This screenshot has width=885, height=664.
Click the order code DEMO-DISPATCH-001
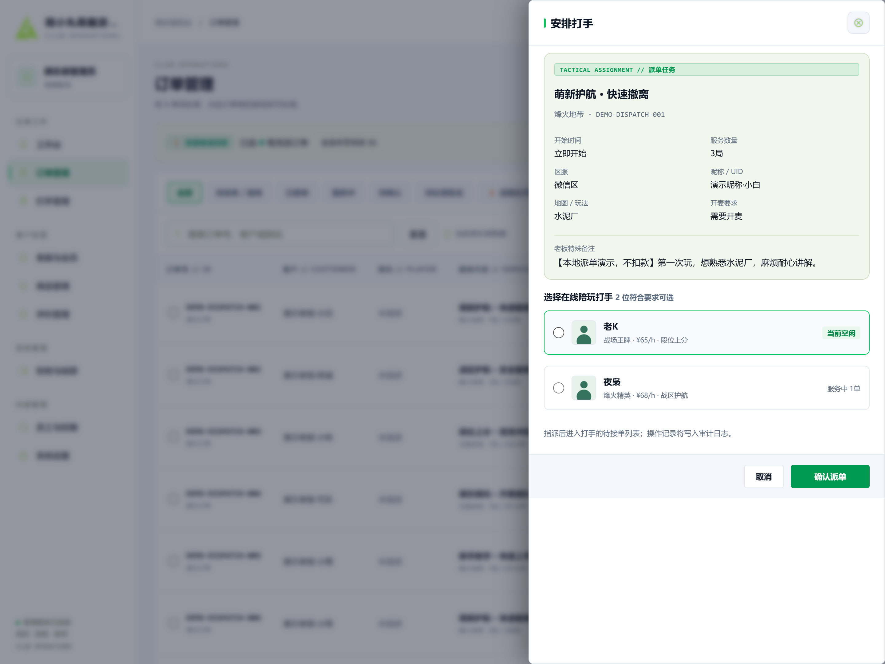click(x=630, y=114)
